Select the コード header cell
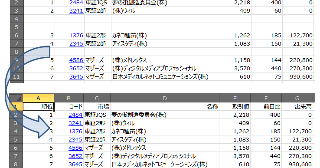 pyautogui.click(x=69, y=106)
